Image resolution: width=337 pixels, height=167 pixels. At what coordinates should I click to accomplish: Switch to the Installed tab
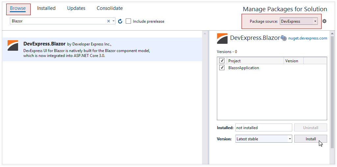coord(46,8)
